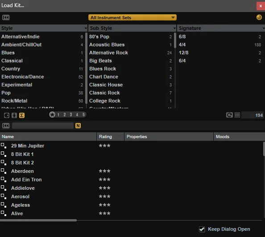This screenshot has width=265, height=237.
Task: Select the asterisk all-ratings filter
Action: point(52,114)
